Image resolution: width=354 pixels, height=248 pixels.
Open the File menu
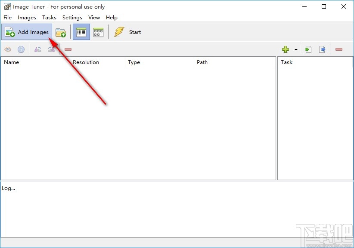7,18
